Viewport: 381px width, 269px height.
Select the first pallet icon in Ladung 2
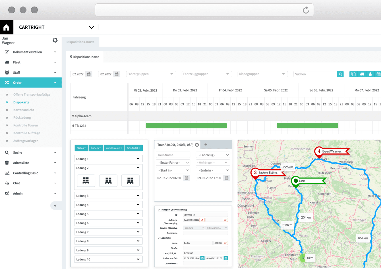tap(86, 181)
